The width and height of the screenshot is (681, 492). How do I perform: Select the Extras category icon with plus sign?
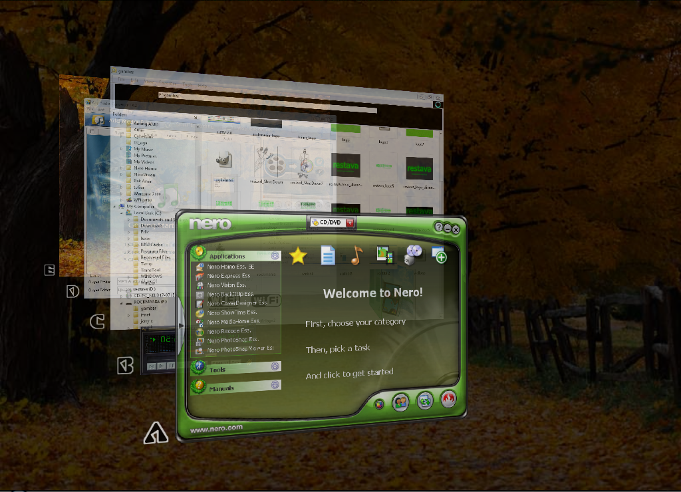[x=440, y=256]
